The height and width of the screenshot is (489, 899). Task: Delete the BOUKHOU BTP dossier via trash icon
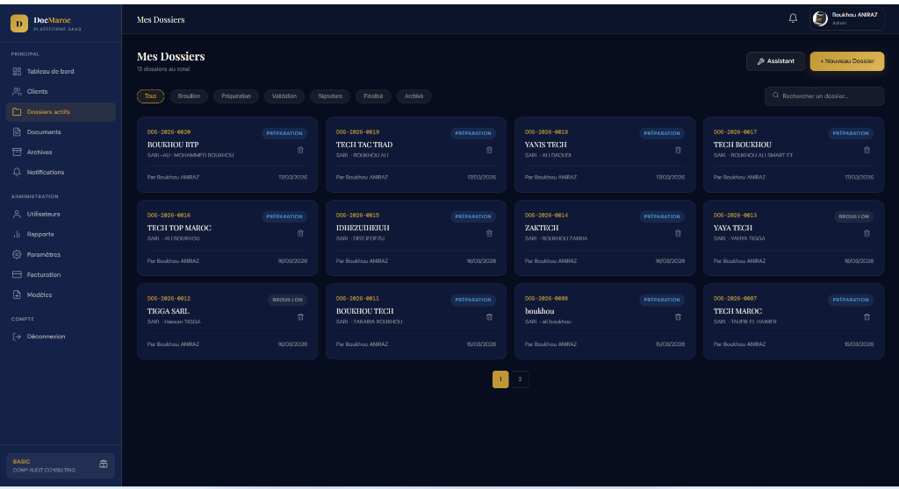(x=300, y=150)
